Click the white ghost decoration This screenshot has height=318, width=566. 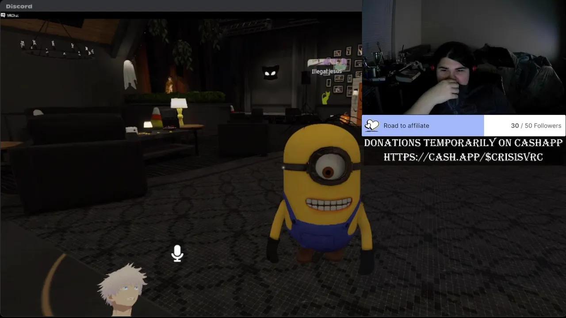(x=129, y=75)
